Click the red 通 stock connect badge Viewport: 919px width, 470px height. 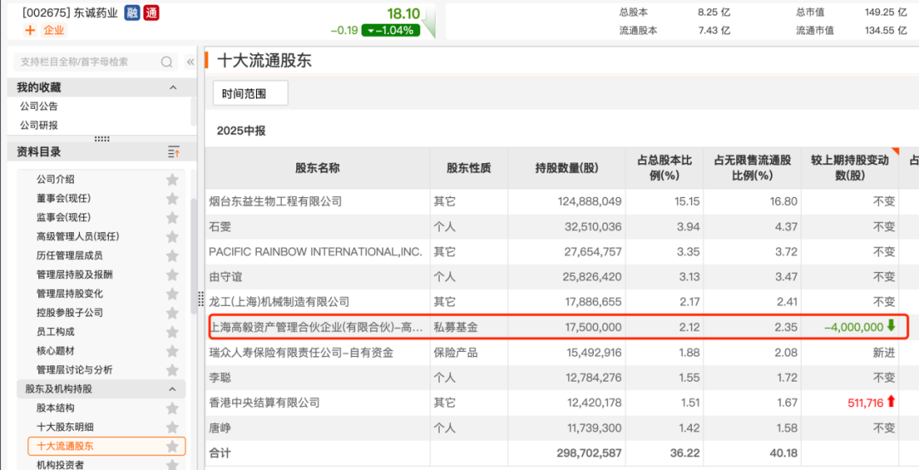point(151,13)
